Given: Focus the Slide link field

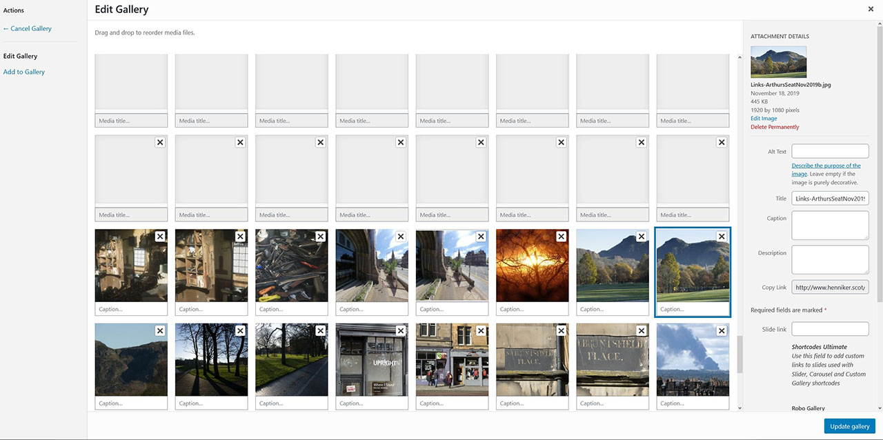Looking at the screenshot, I should (x=830, y=329).
